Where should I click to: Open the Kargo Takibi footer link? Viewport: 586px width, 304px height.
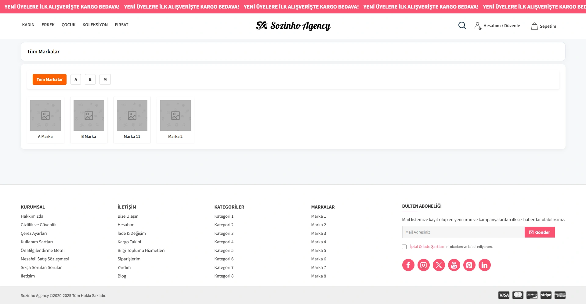[129, 242]
